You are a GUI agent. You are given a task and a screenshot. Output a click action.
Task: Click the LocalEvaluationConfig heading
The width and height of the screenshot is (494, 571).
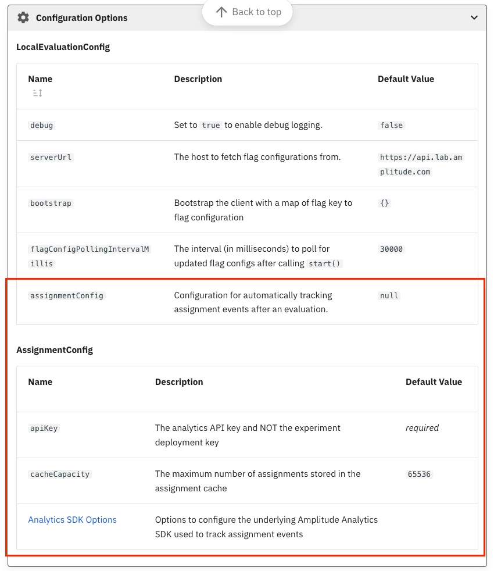click(63, 47)
